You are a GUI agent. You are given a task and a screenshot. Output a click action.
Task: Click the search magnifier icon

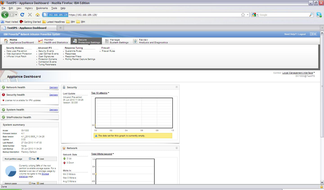311,15
